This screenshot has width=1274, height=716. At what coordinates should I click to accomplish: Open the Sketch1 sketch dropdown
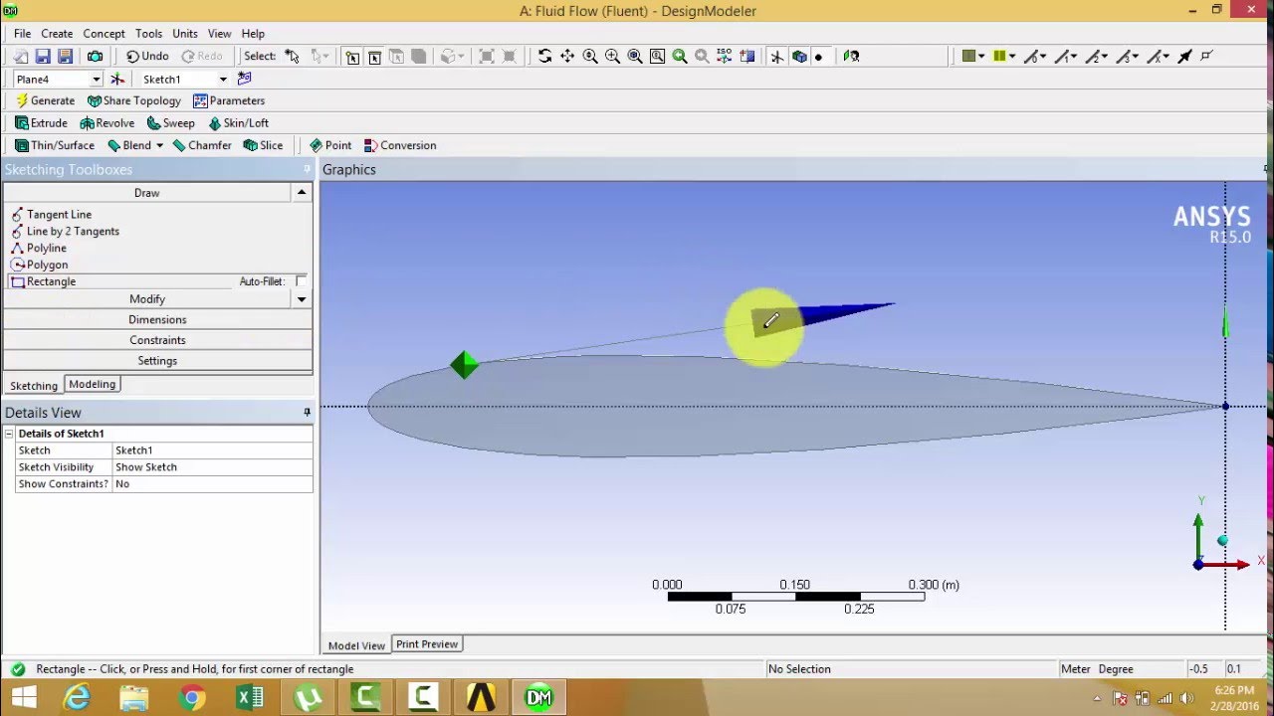pos(223,80)
